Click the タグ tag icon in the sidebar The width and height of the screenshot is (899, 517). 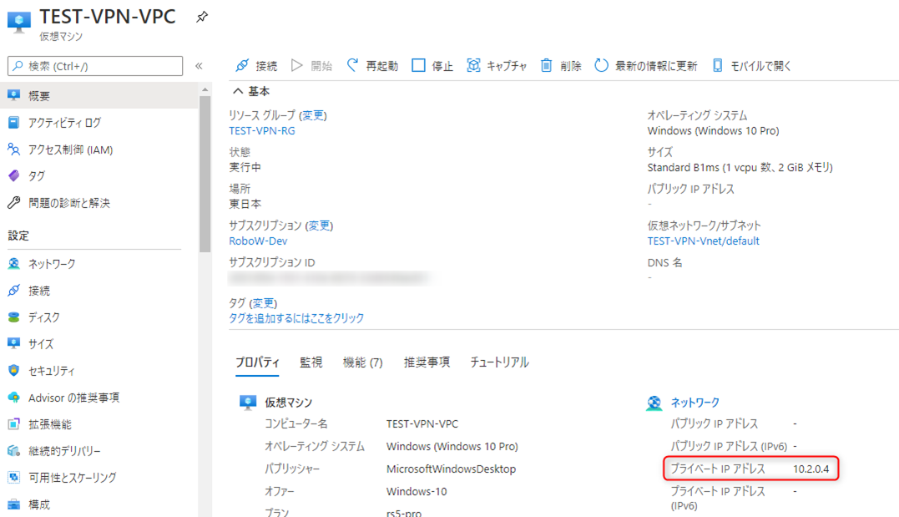pyautogui.click(x=13, y=175)
